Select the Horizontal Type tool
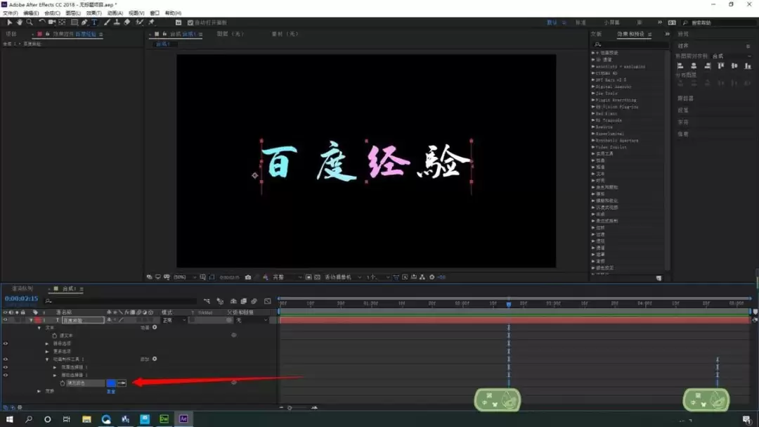 point(94,23)
